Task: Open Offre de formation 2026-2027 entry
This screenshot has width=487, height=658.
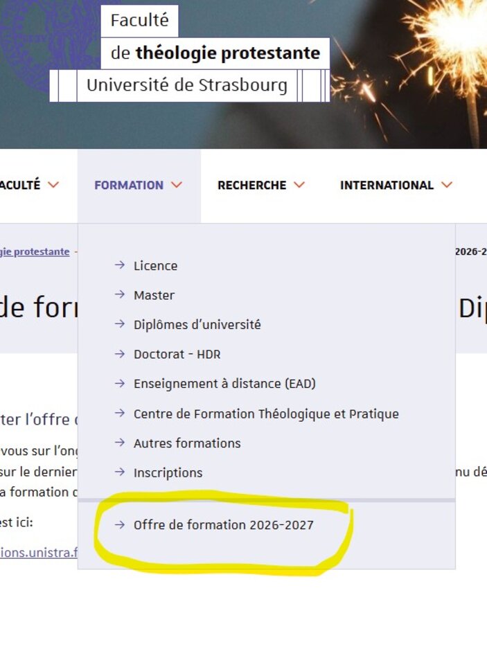Action: point(223,525)
